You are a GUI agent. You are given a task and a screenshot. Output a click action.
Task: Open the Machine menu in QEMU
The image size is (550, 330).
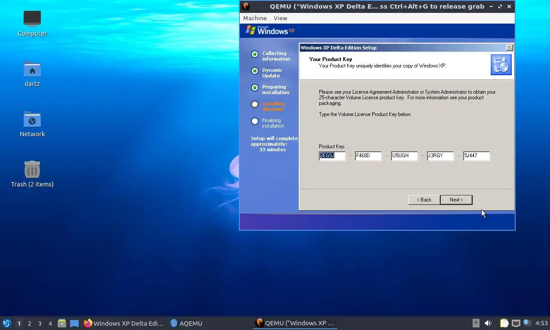coord(255,18)
